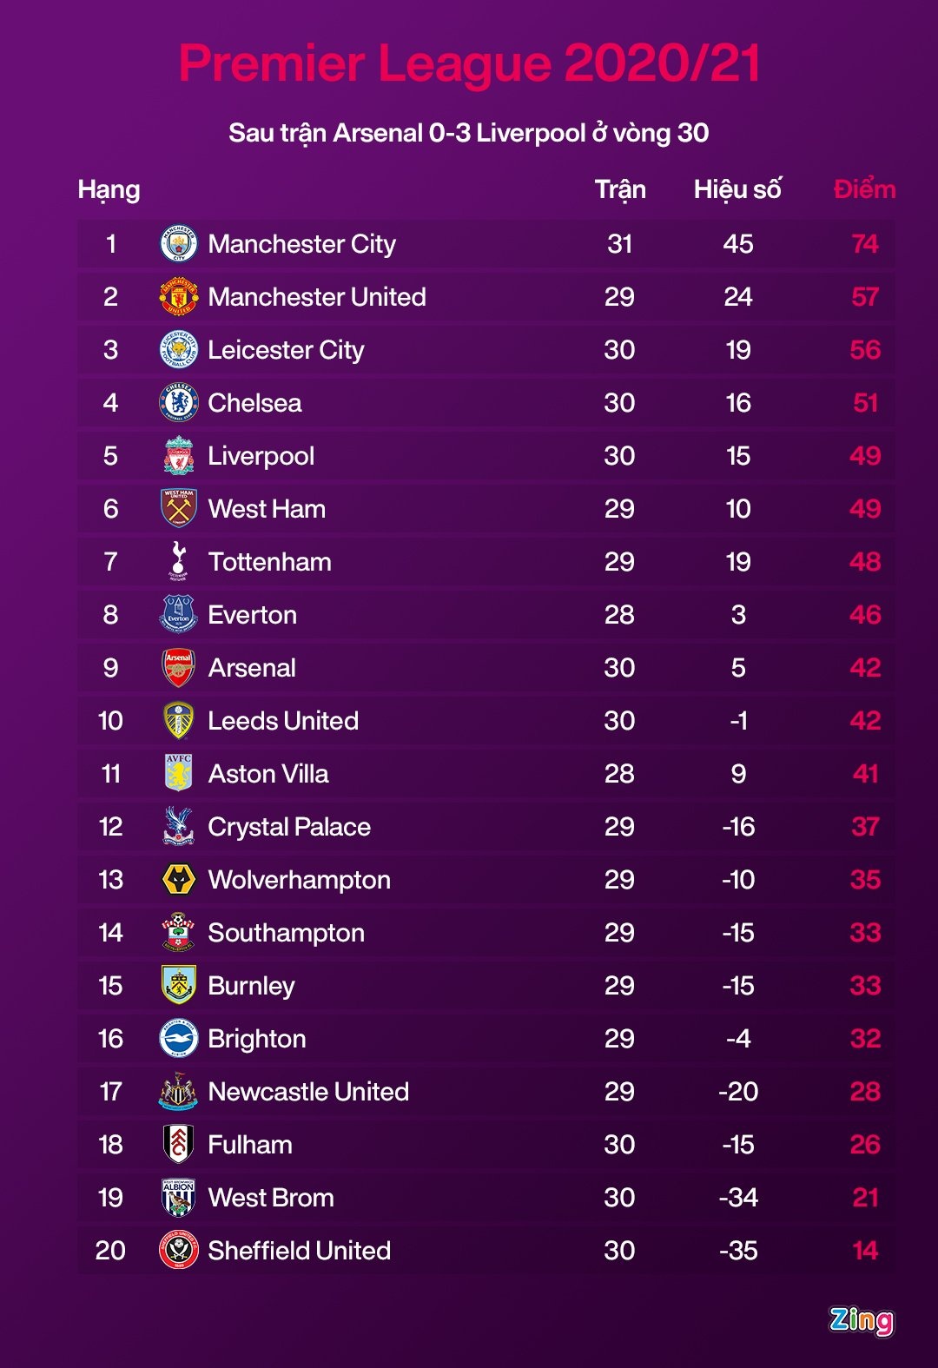Select the Sheffield United crest
This screenshot has height=1368, width=938.
pos(179,1251)
